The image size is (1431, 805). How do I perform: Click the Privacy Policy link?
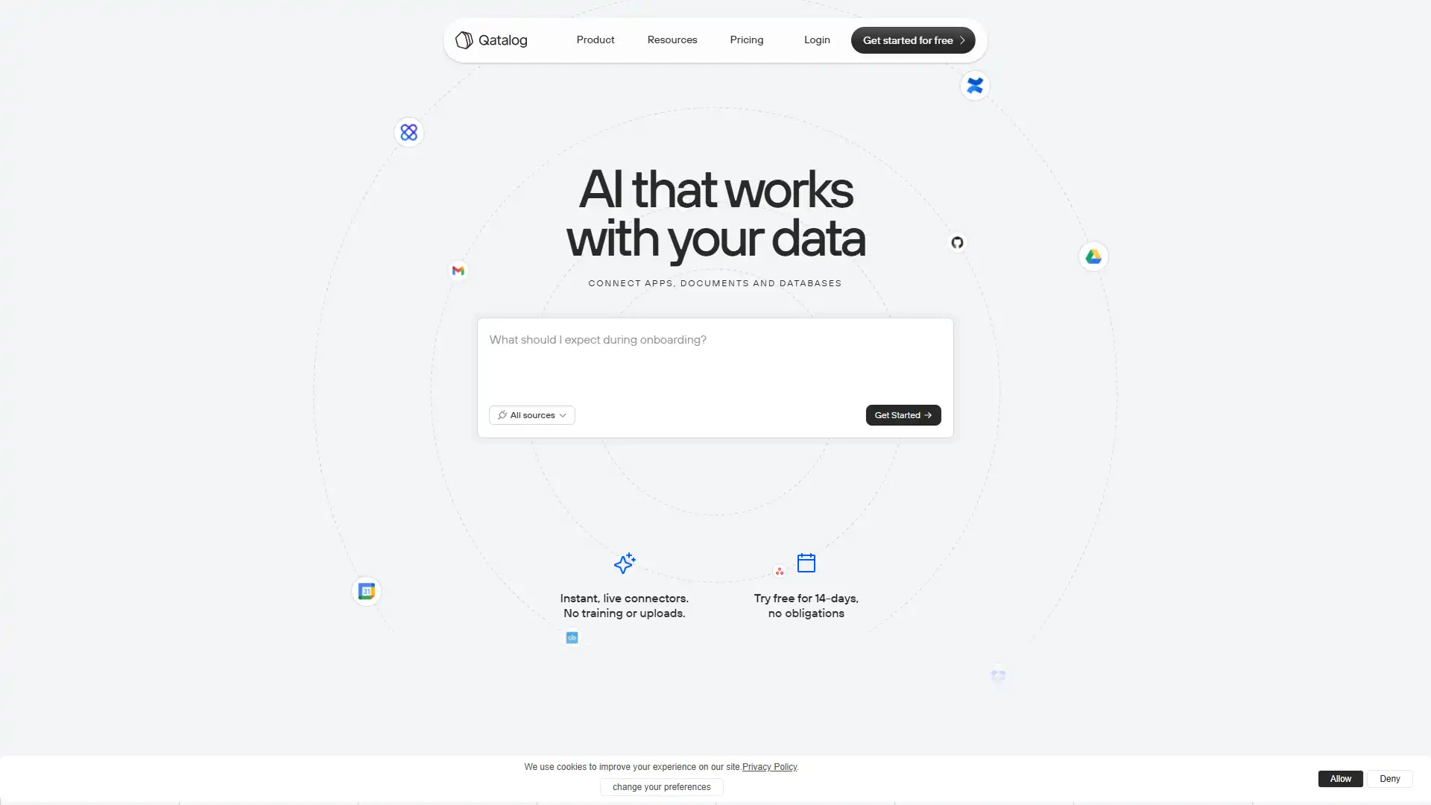[770, 765]
